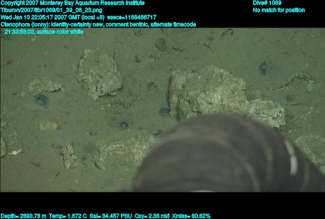
Task: Select the white band on the dark cylinder
Action: click(x=291, y=158)
